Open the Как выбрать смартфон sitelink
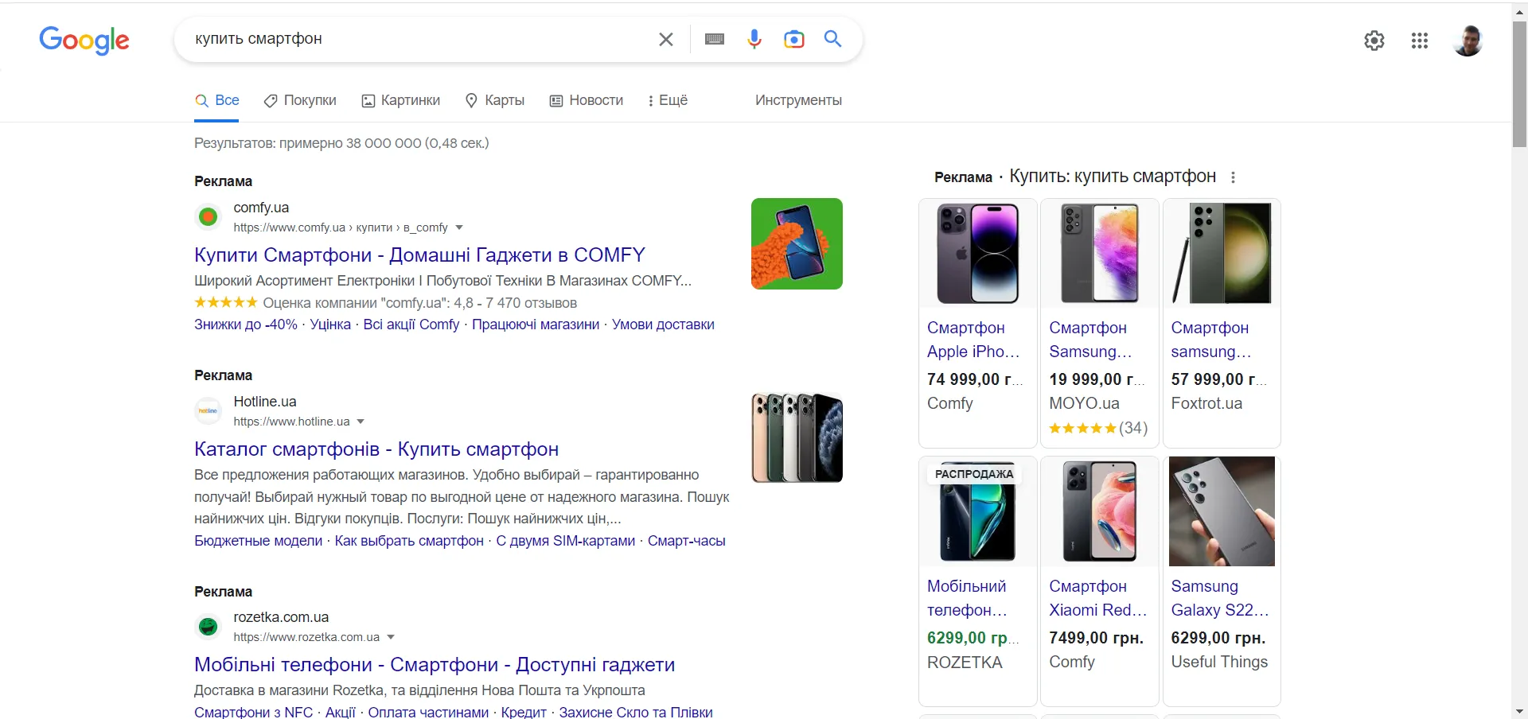The image size is (1528, 719). point(409,541)
